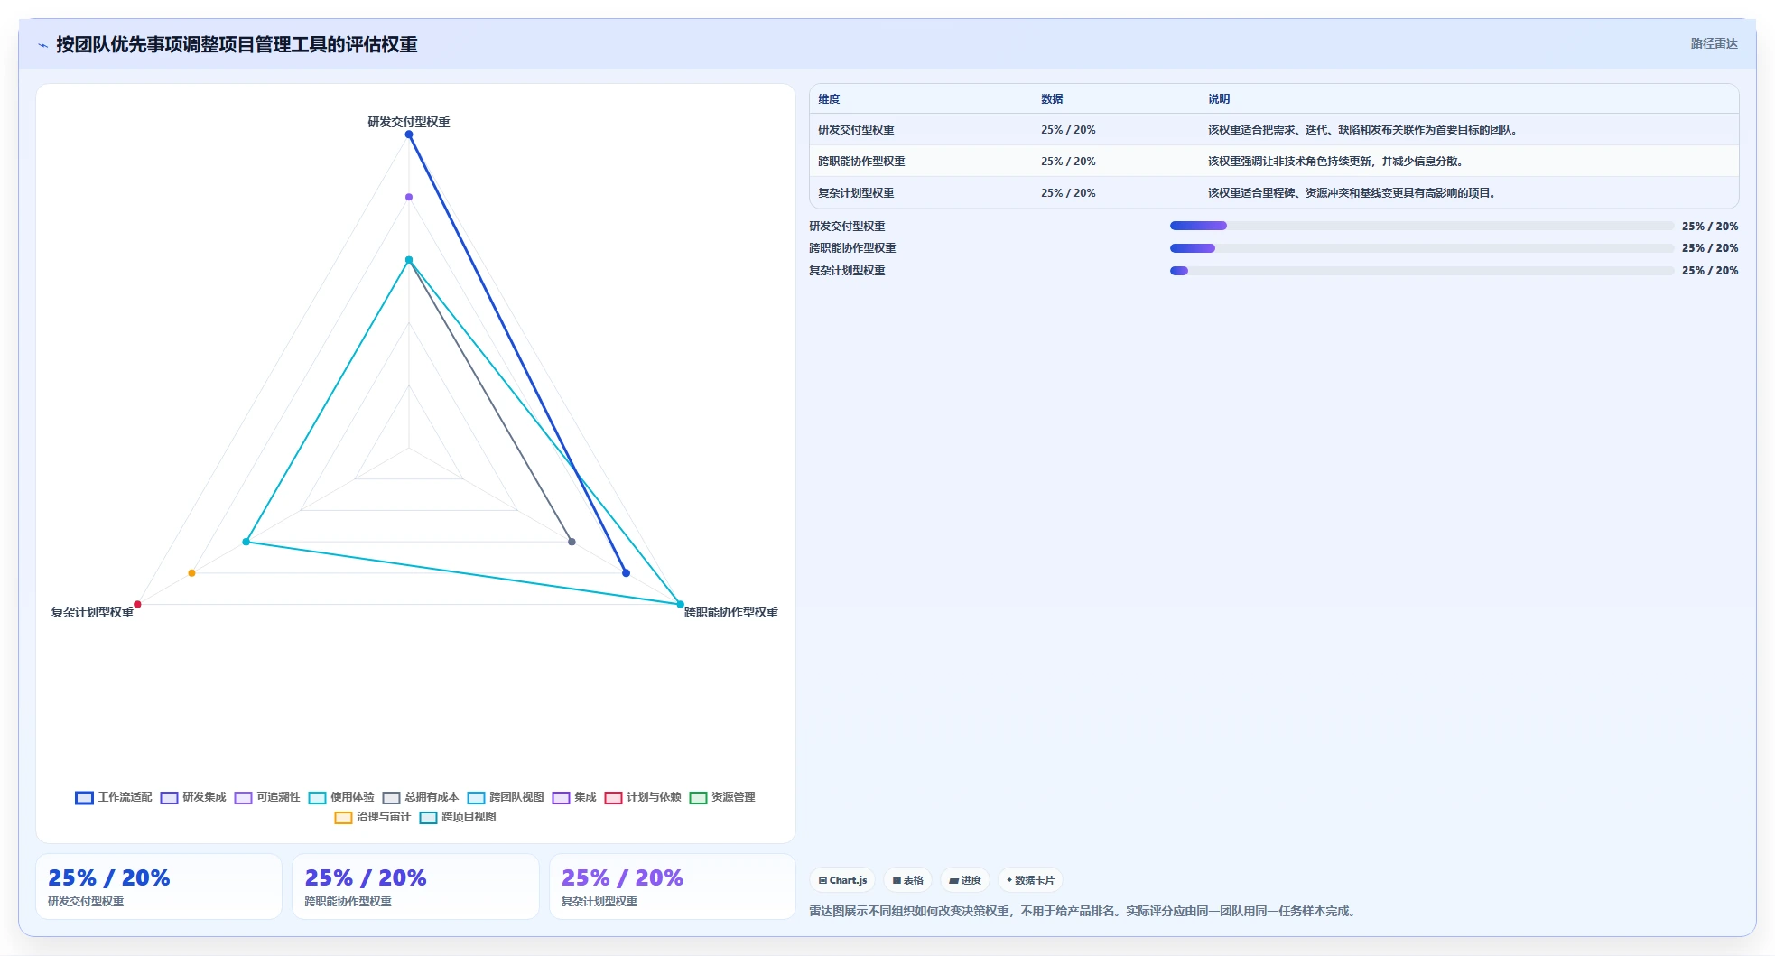Click the 研发交付型权重 progress bar
Viewport: 1775px width, 956px height.
coord(1422,226)
